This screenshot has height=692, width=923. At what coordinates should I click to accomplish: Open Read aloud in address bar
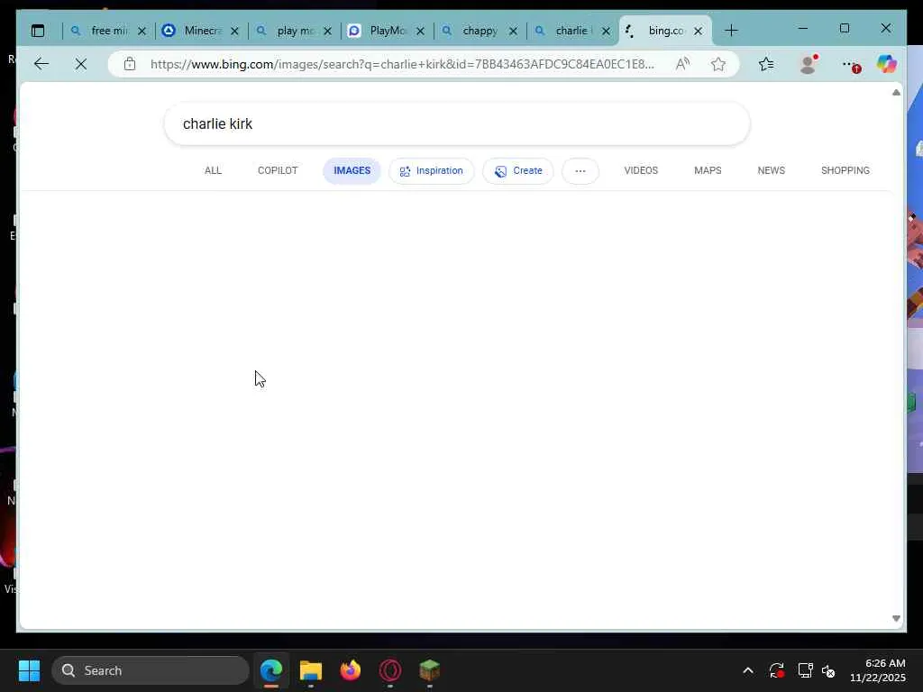(x=683, y=64)
